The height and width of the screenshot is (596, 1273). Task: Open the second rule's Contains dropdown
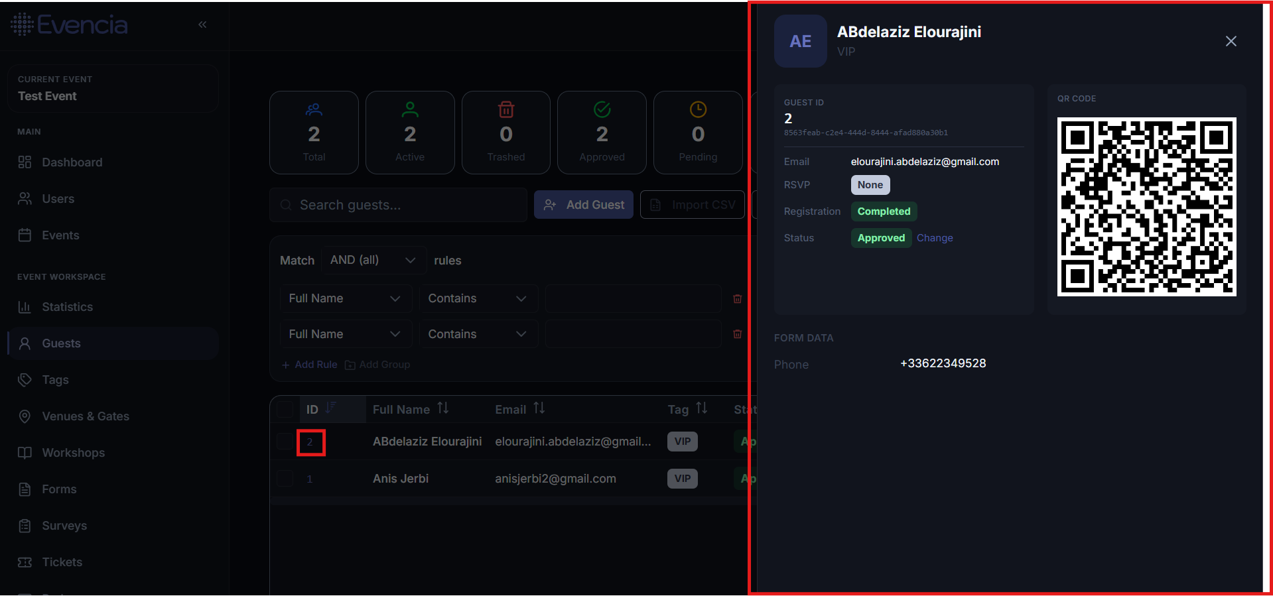point(478,334)
